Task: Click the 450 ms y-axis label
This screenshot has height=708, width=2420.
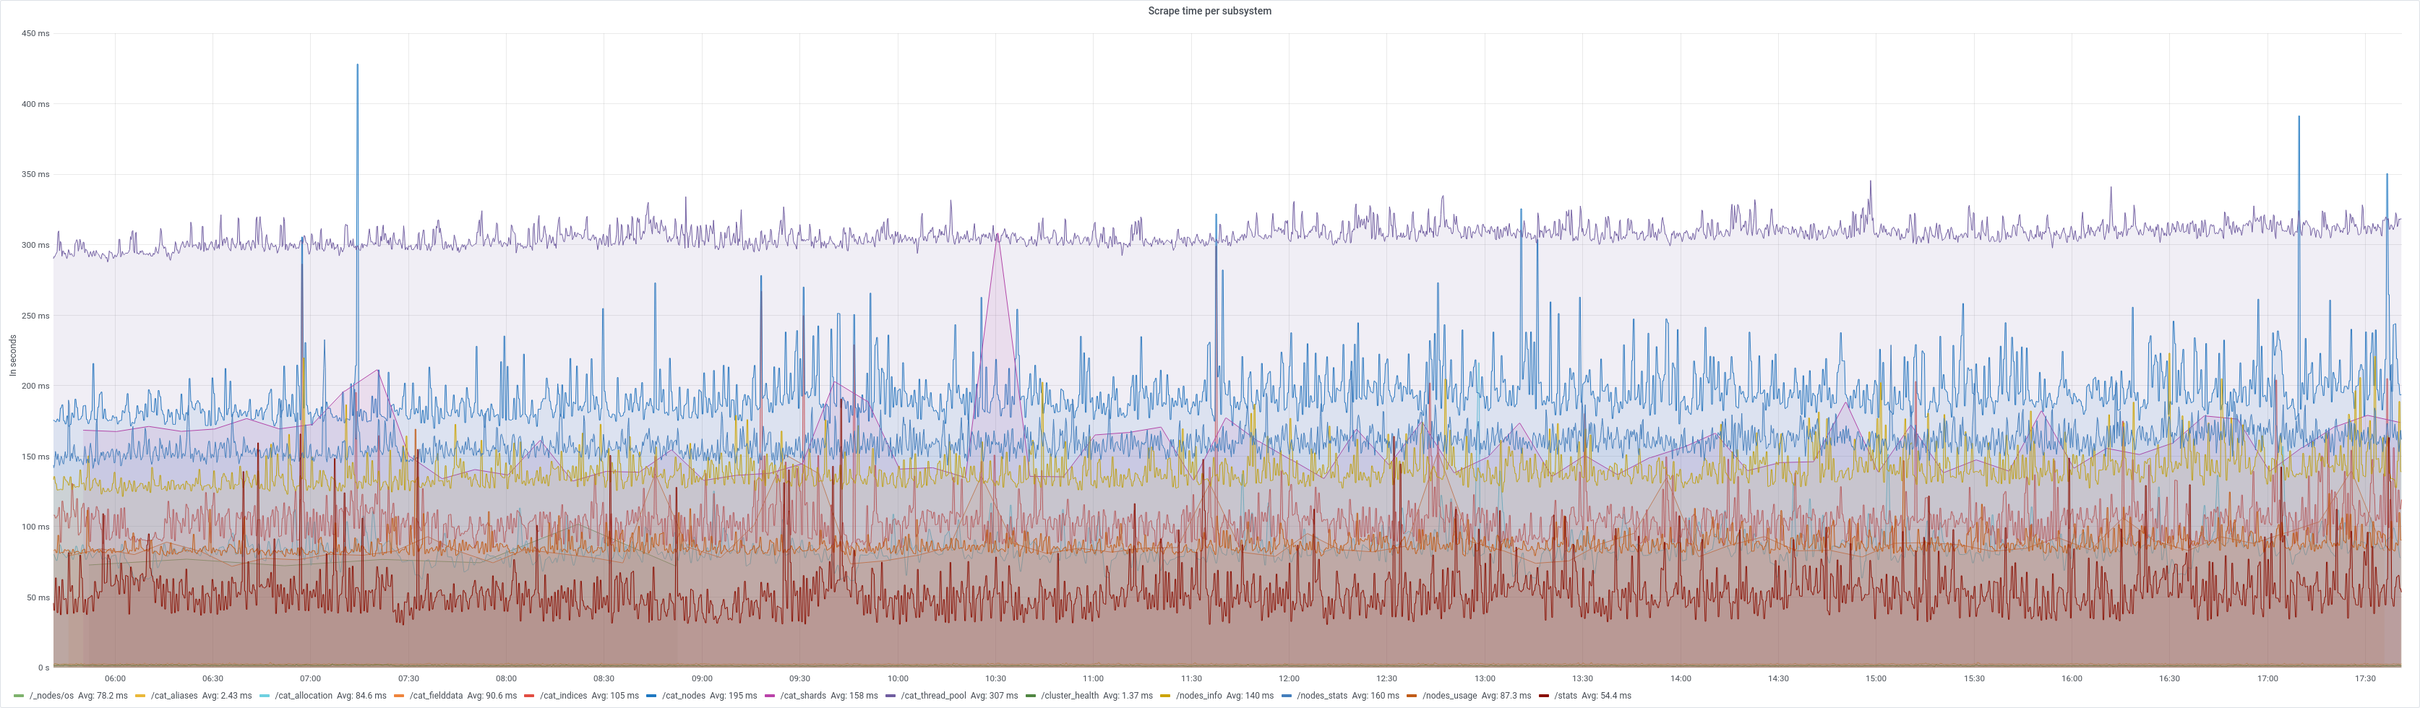Action: point(35,34)
